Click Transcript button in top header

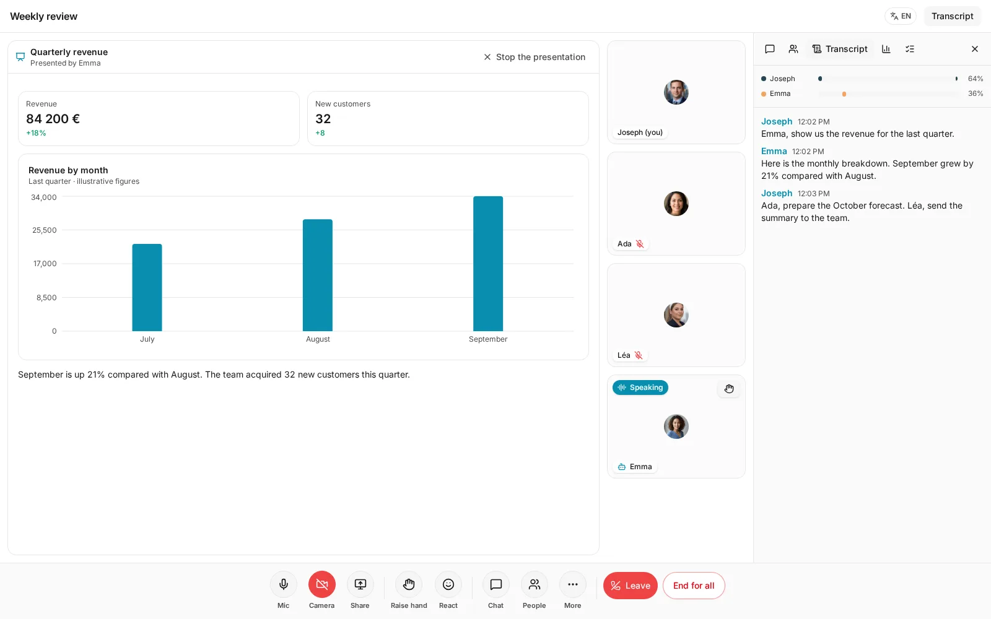pyautogui.click(x=952, y=16)
